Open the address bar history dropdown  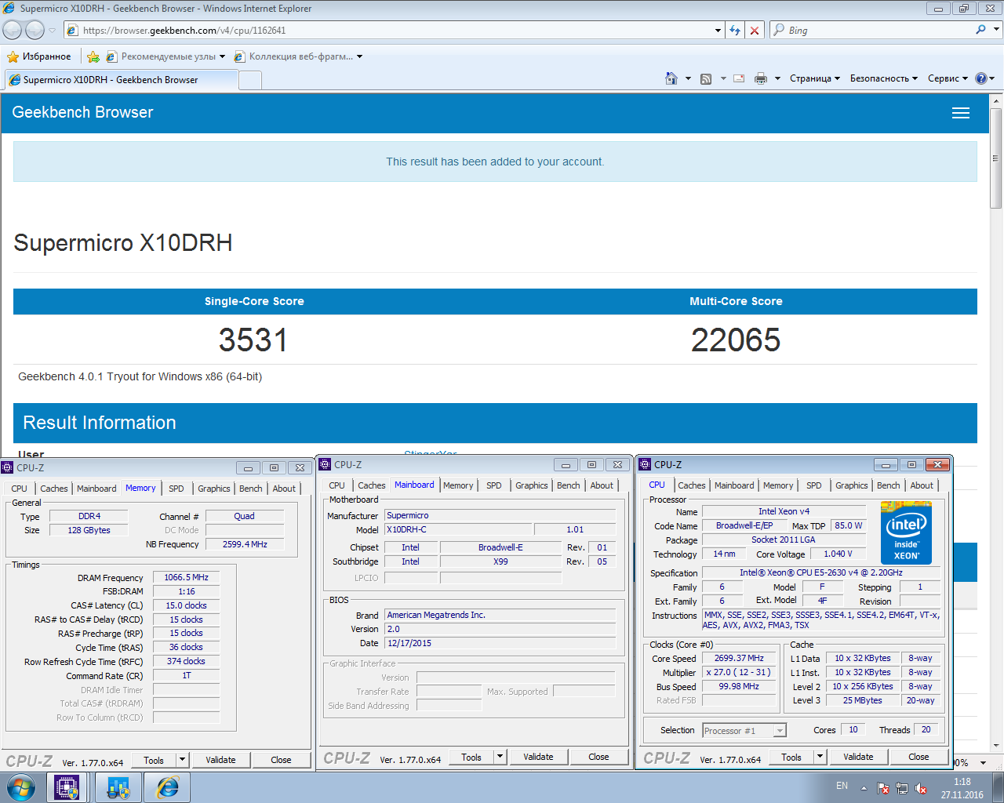coord(718,30)
